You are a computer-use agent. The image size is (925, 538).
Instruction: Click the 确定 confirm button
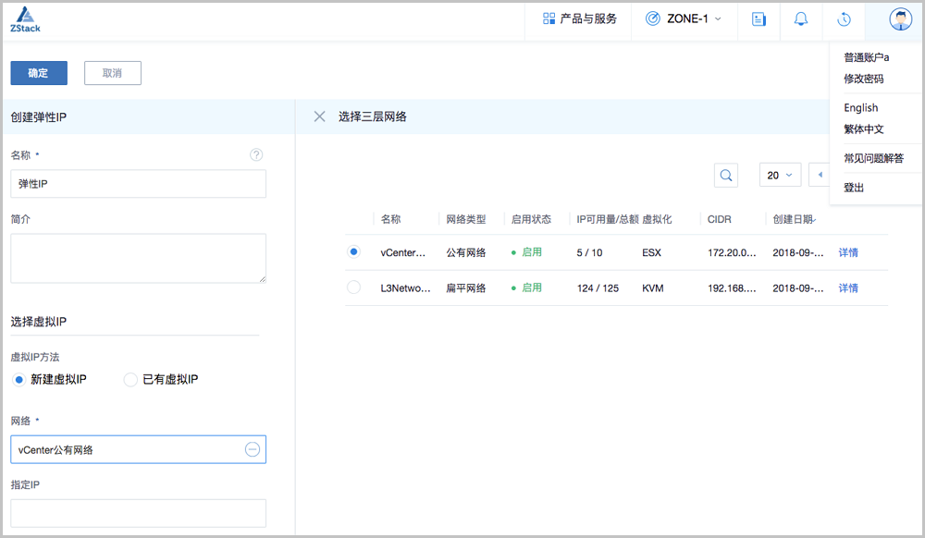[39, 73]
